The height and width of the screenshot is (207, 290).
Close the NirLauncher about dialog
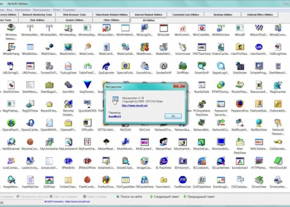coord(179,86)
